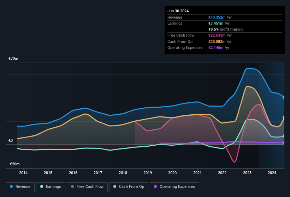Click the 2017 x-axis label

point(98,173)
